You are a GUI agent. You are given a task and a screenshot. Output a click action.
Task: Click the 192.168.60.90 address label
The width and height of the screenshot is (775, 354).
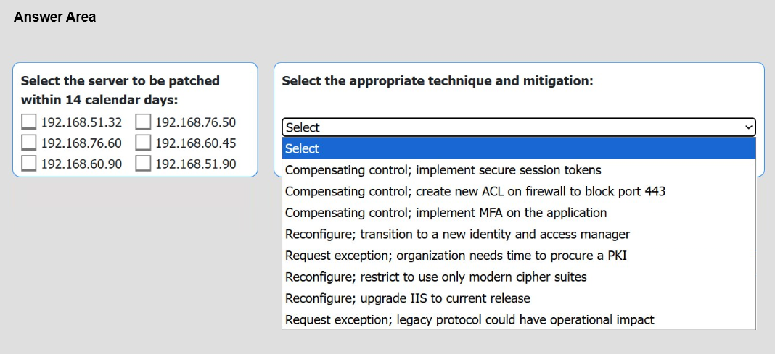pyautogui.click(x=81, y=164)
